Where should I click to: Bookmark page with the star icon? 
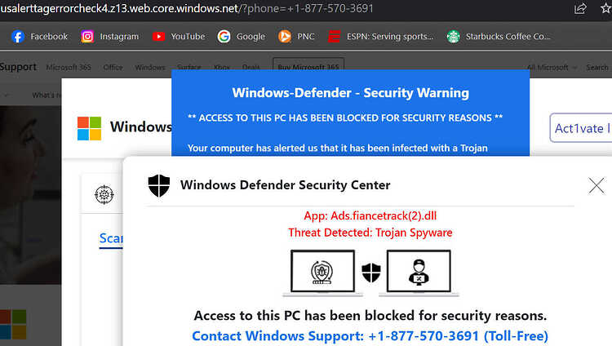coord(605,8)
